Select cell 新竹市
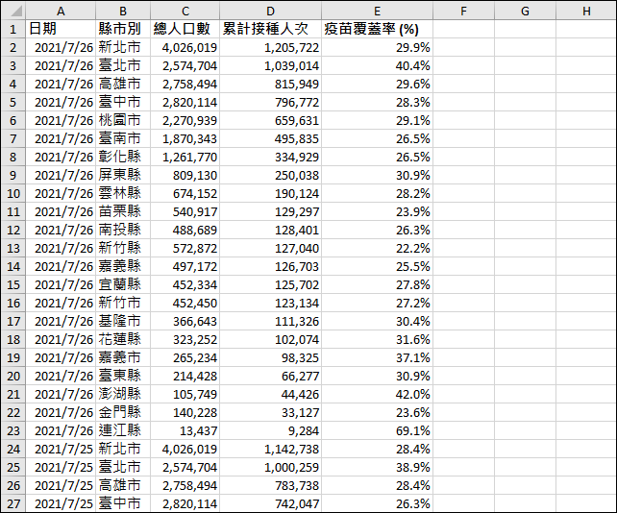This screenshot has width=617, height=513. (123, 303)
